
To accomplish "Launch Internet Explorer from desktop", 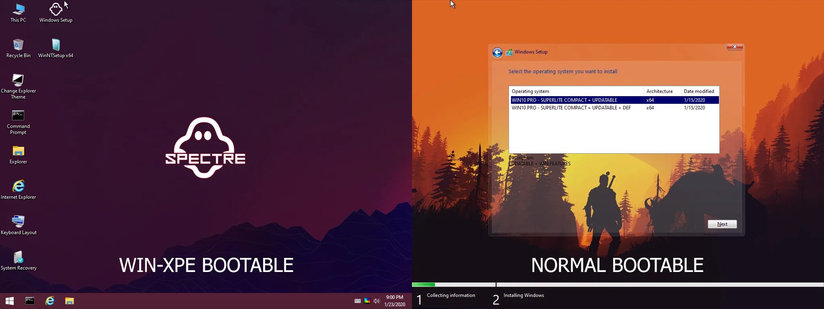I will tap(18, 190).
